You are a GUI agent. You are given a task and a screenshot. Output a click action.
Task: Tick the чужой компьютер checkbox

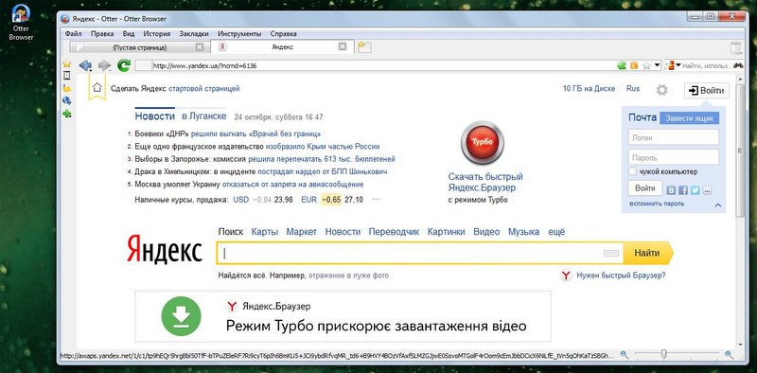[632, 171]
